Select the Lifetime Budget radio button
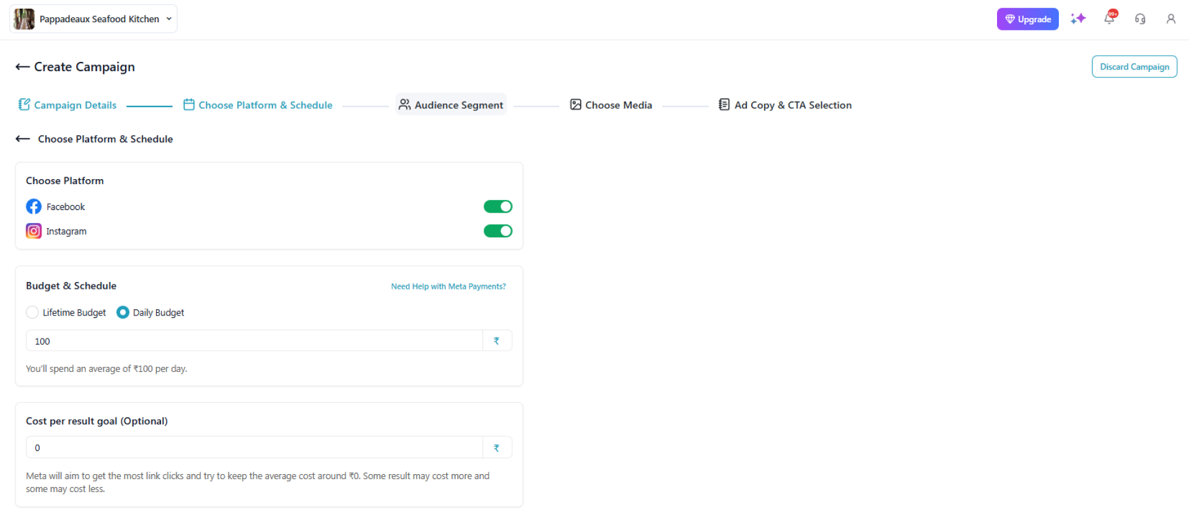 point(32,312)
